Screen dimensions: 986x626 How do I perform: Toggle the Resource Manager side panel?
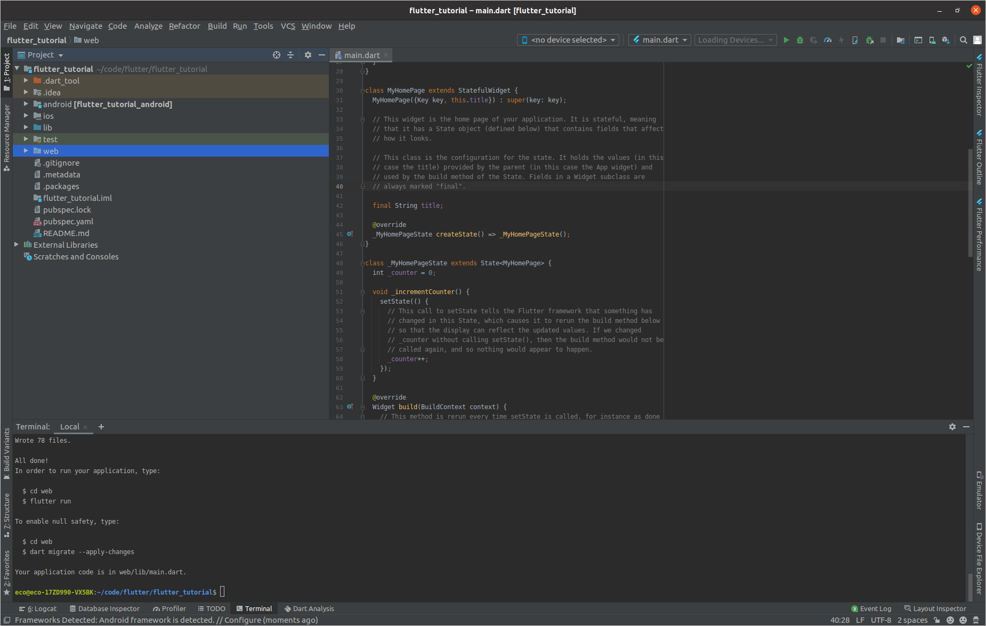tap(6, 137)
